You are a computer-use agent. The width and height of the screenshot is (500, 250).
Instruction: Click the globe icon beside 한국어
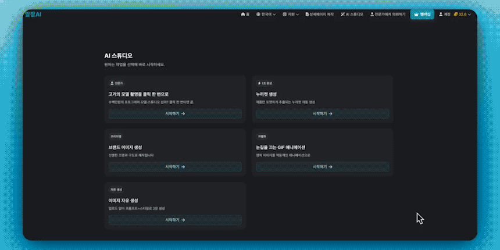(258, 15)
